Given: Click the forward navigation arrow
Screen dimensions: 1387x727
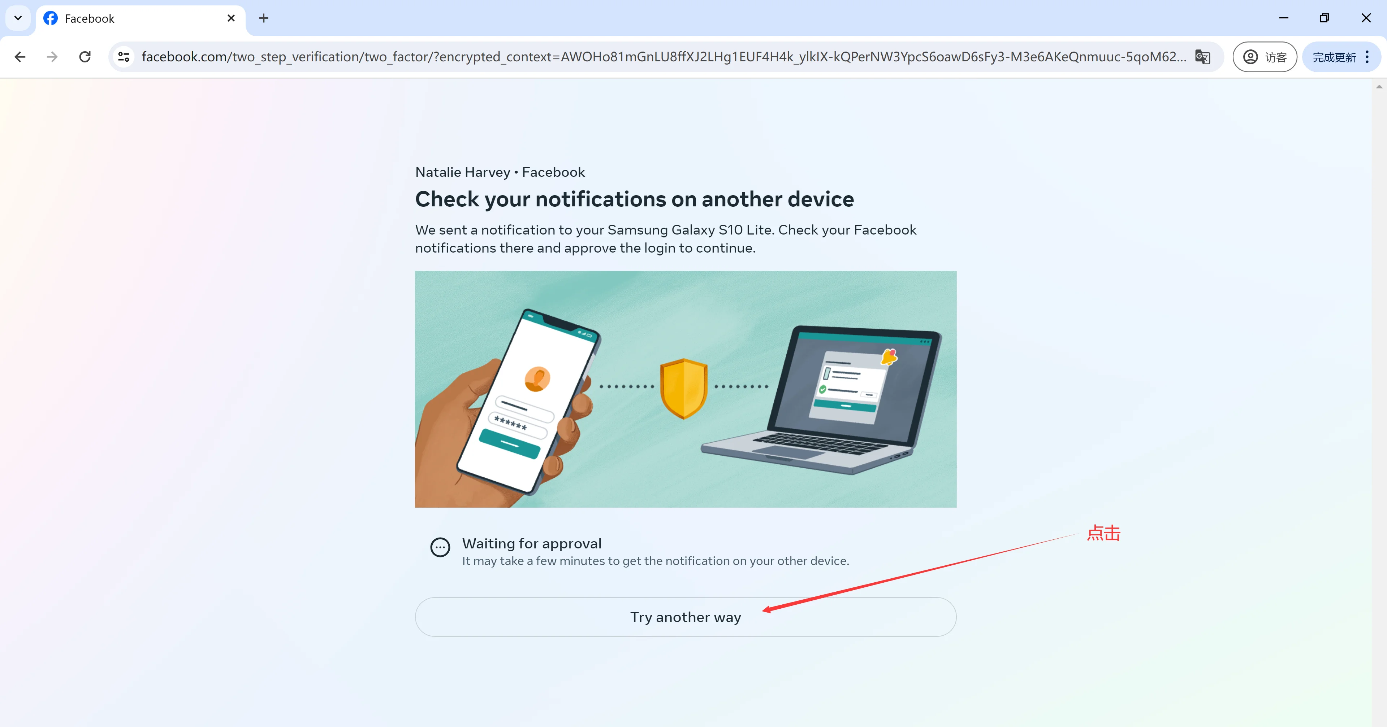Looking at the screenshot, I should (52, 57).
